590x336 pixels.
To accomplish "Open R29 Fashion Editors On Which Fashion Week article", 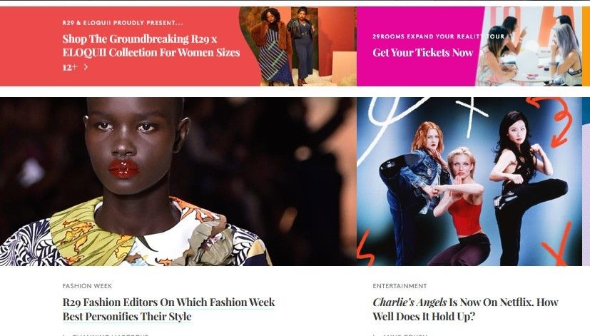I will pos(168,310).
